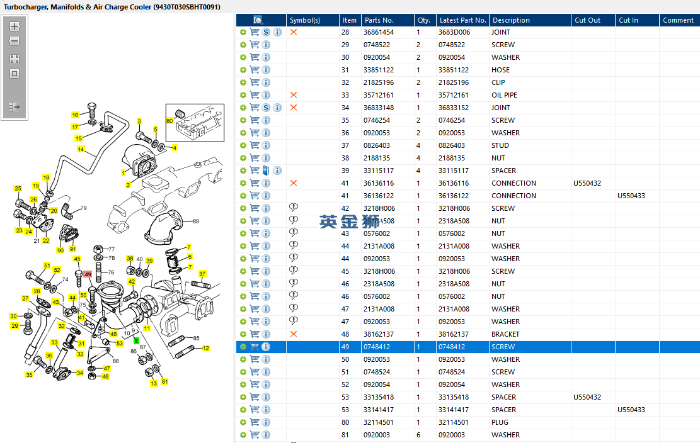This screenshot has height=443, width=700.
Task: Open supersession S icon for part 36833148
Action: coord(266,108)
